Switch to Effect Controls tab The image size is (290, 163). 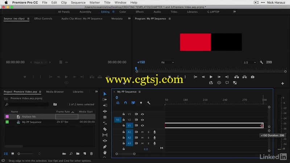(43, 19)
